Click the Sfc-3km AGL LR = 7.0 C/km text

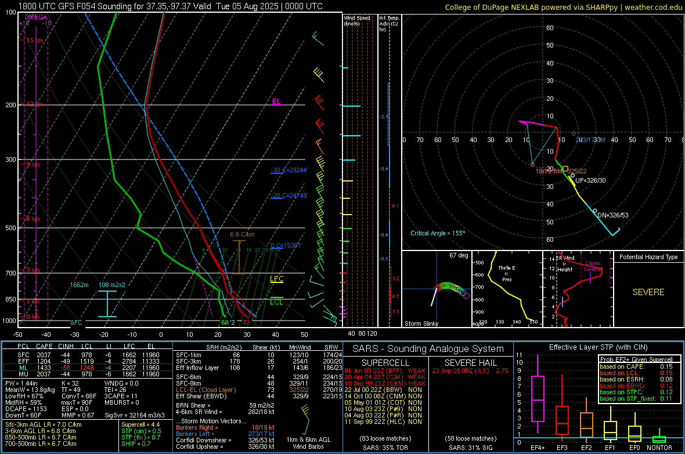(44, 424)
